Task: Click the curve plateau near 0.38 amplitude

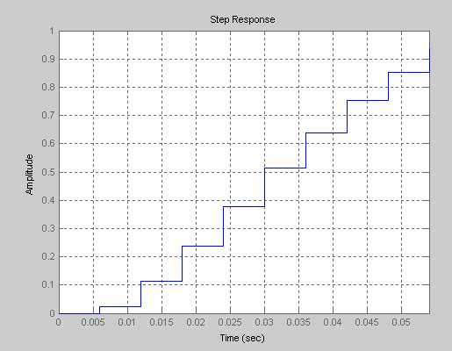Action: (244, 207)
